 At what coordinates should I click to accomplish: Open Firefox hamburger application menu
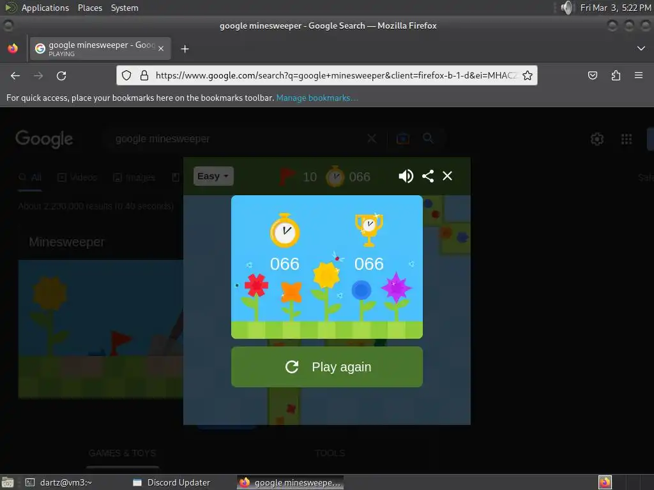coord(638,75)
